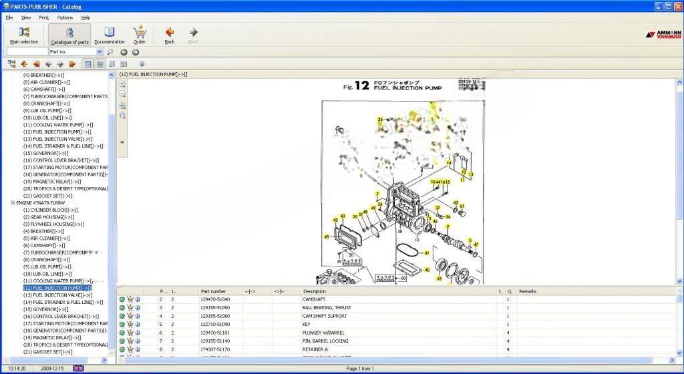The height and width of the screenshot is (374, 684).
Task: Toggle the Catalogue of parts view
Action: click(69, 35)
